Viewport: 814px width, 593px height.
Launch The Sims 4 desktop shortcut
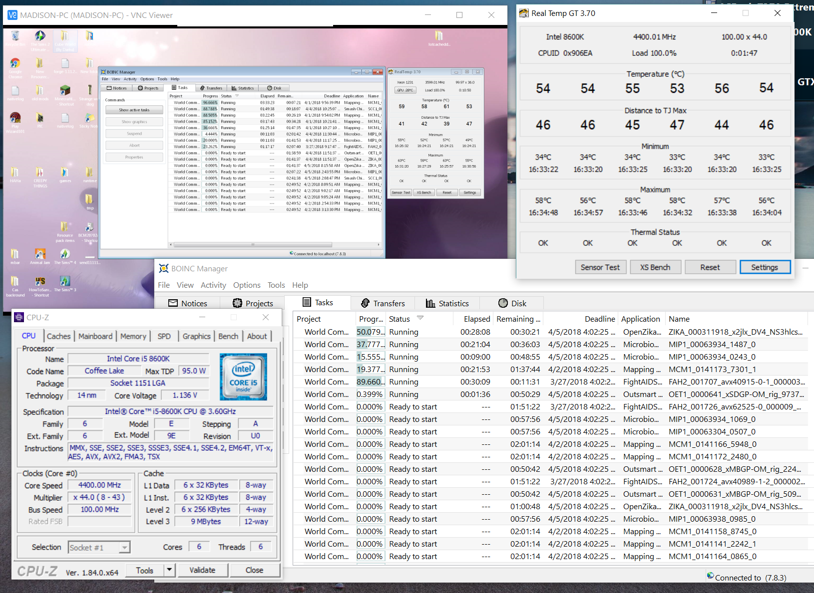coord(65,254)
